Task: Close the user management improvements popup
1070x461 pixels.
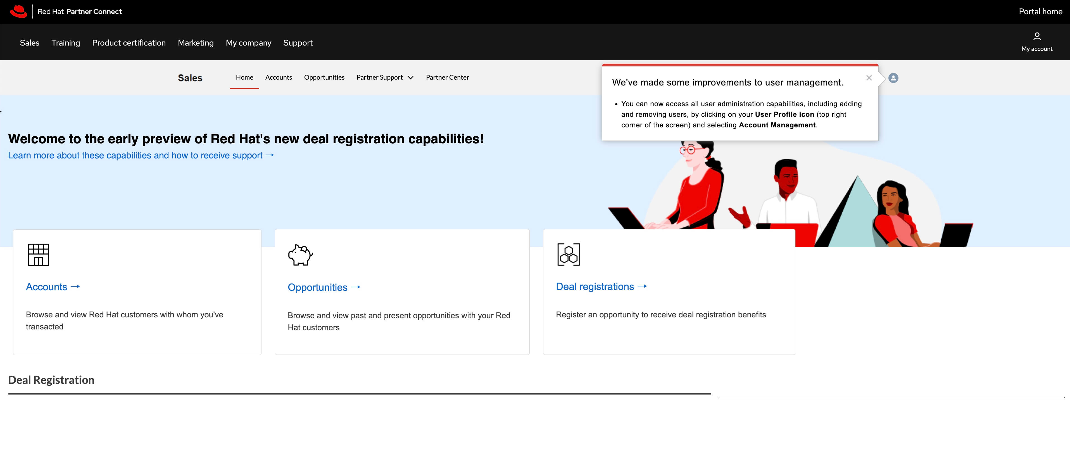Action: pos(869,78)
